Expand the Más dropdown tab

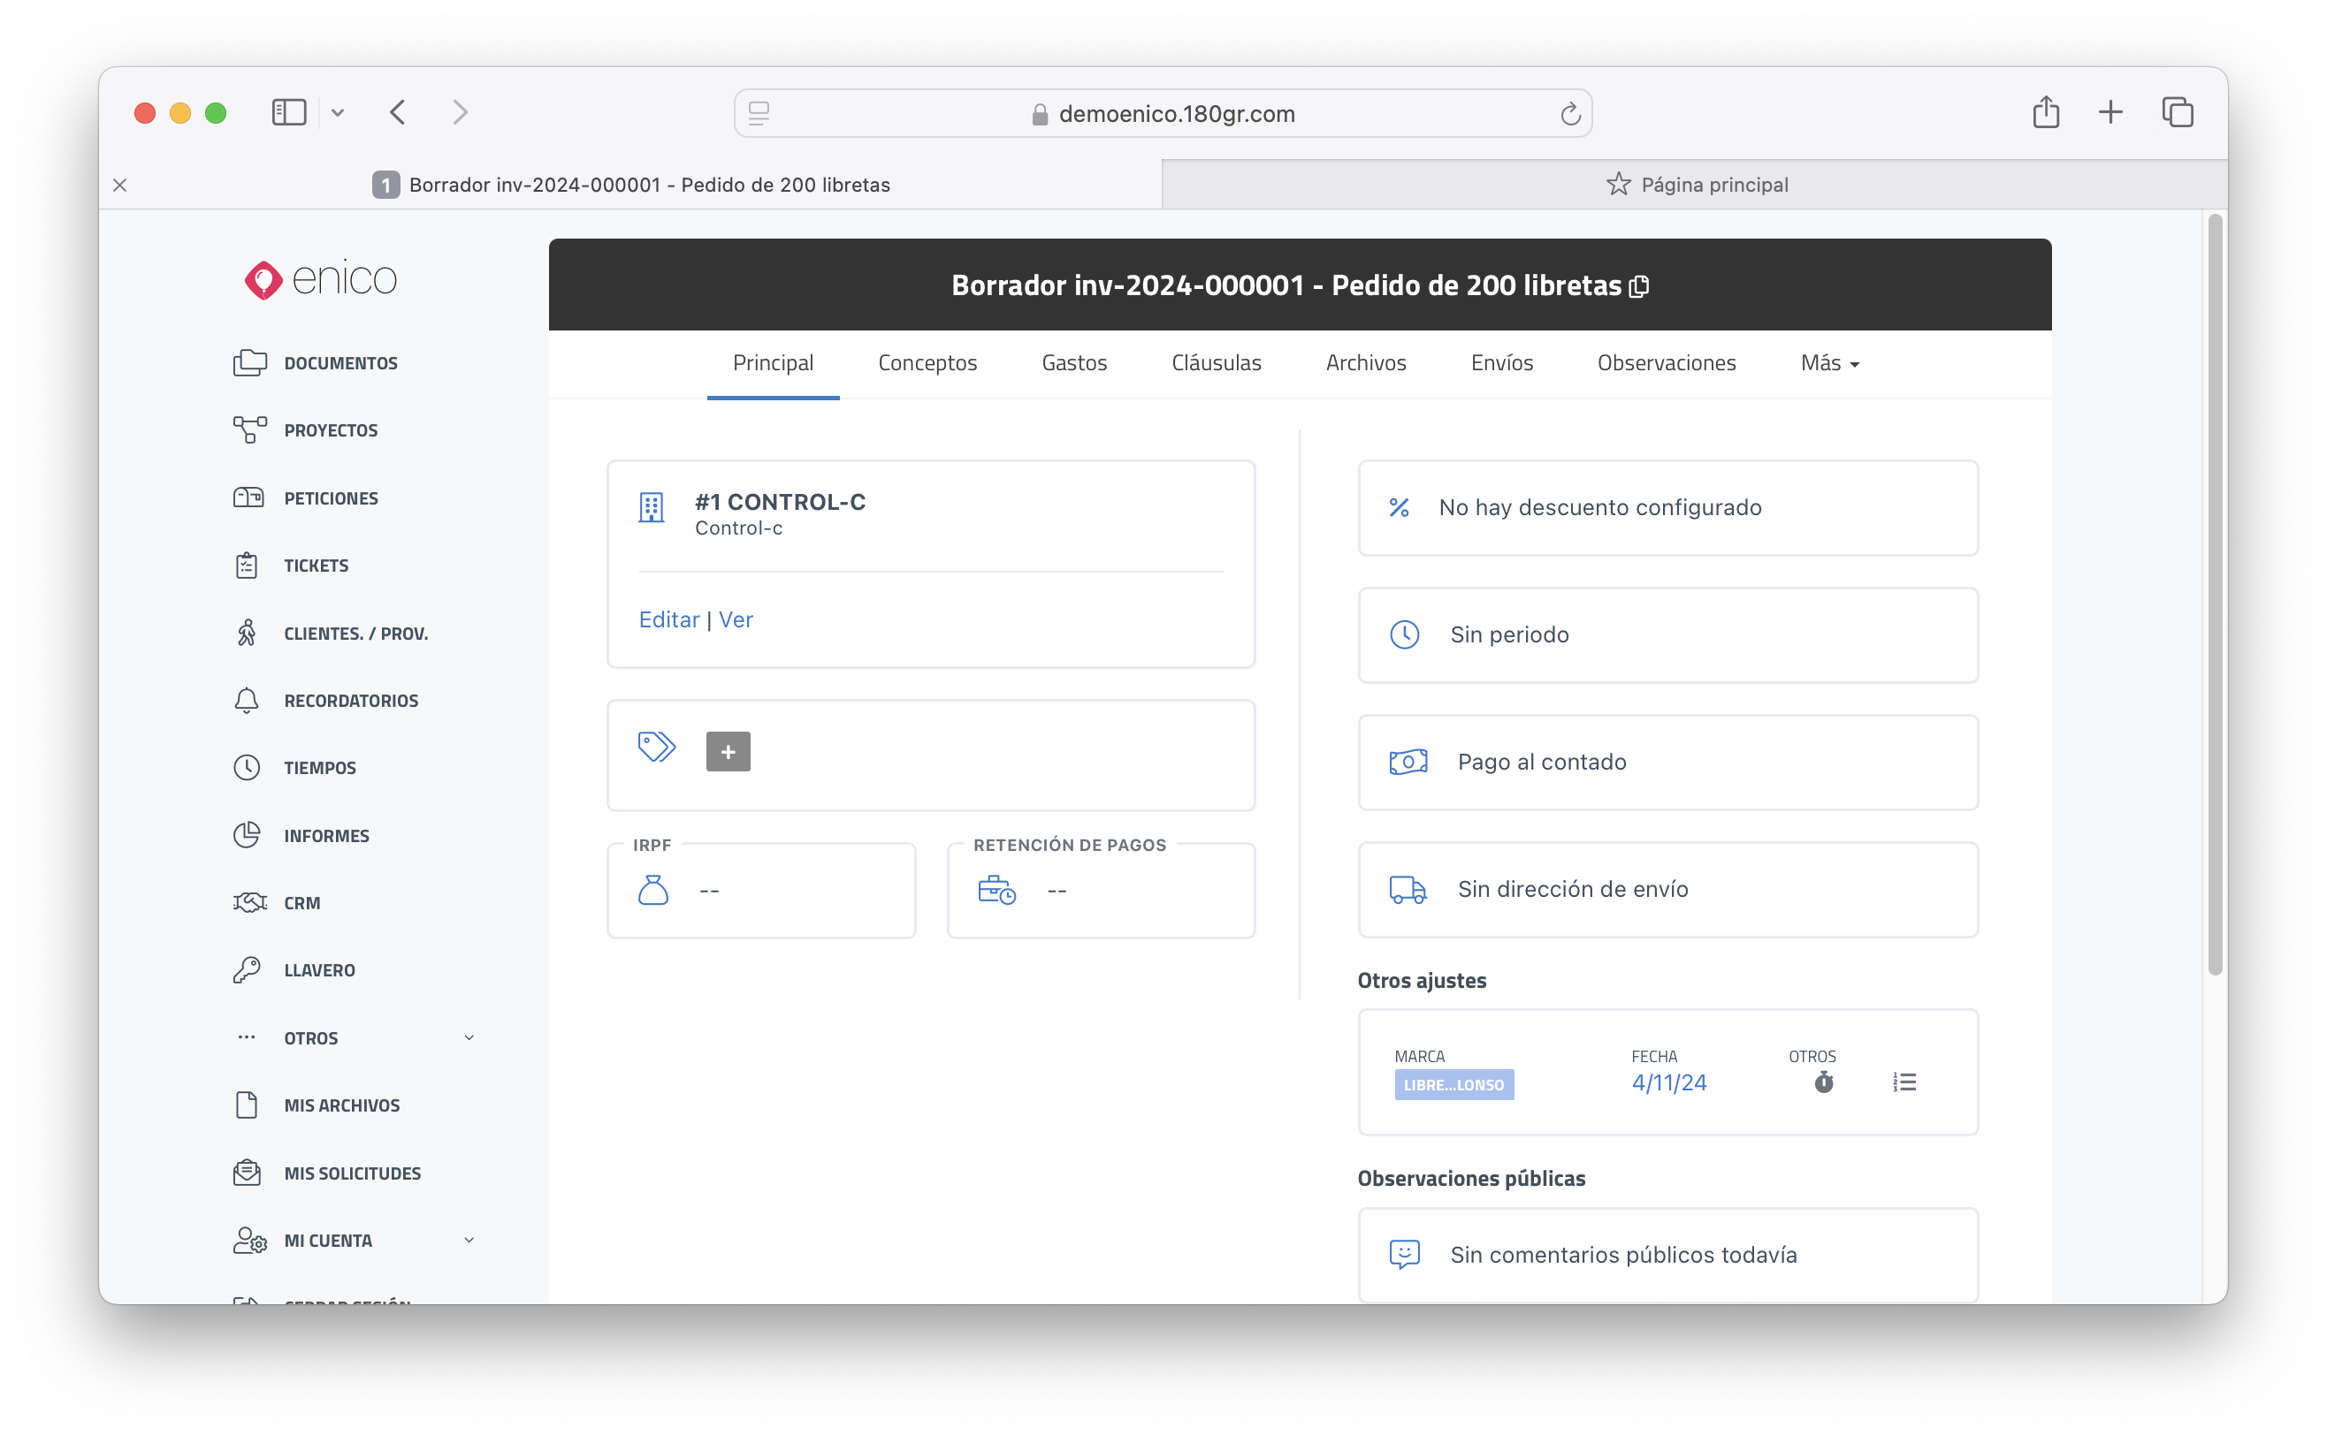[1828, 363]
